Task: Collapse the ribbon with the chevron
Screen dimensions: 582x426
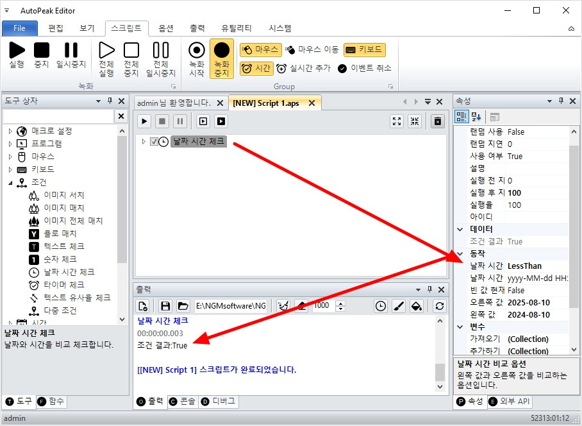Action: coord(571,29)
